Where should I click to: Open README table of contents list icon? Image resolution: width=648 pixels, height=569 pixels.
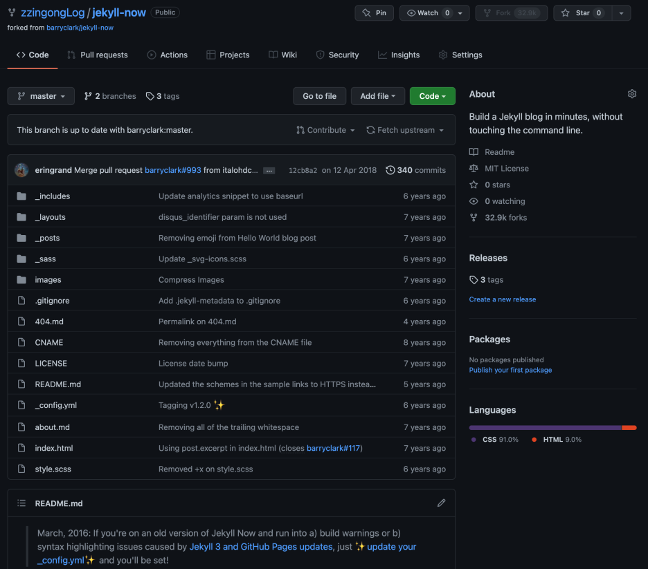pyautogui.click(x=21, y=503)
